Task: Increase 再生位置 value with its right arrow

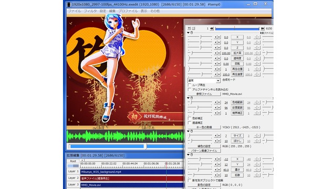Action: point(219,69)
